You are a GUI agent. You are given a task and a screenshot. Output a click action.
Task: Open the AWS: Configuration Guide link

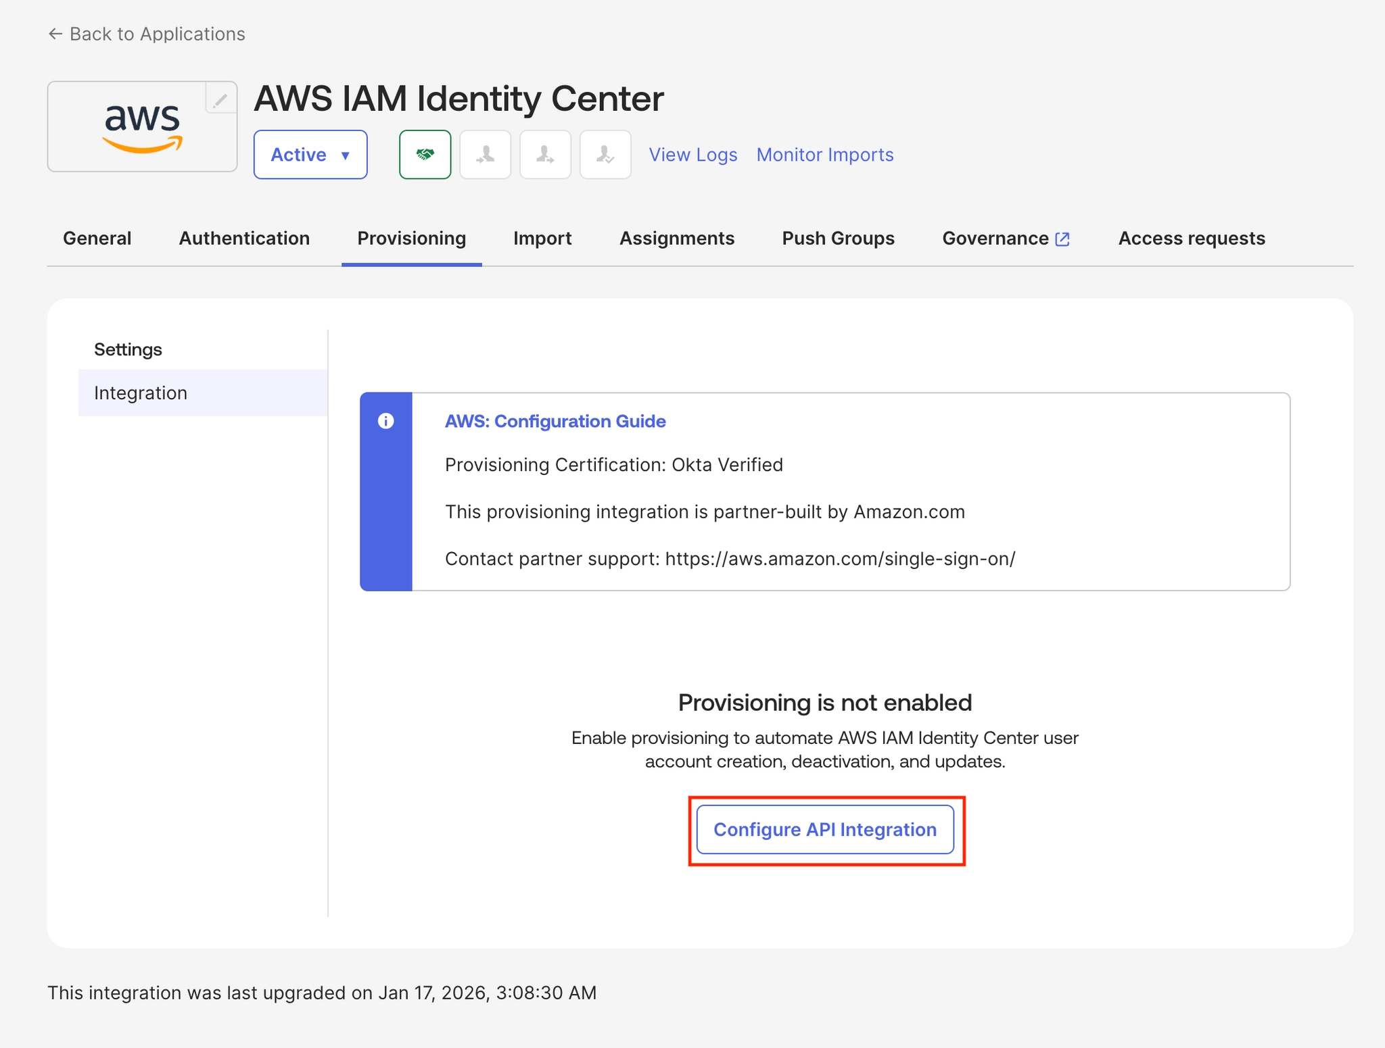pyautogui.click(x=555, y=421)
